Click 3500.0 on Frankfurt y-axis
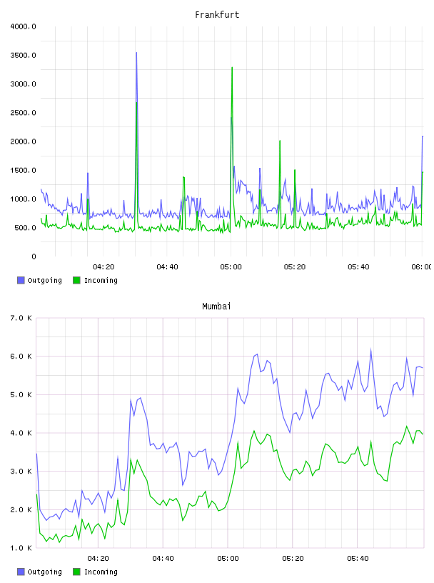 [x=23, y=56]
